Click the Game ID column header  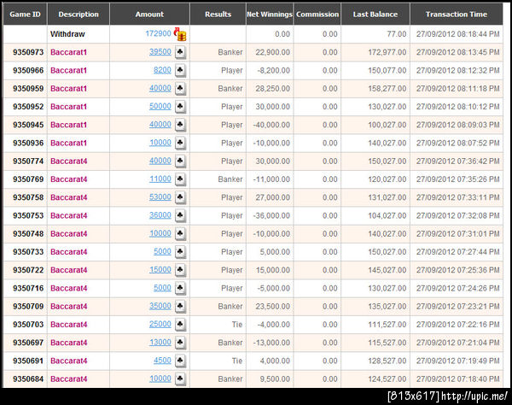coord(25,15)
